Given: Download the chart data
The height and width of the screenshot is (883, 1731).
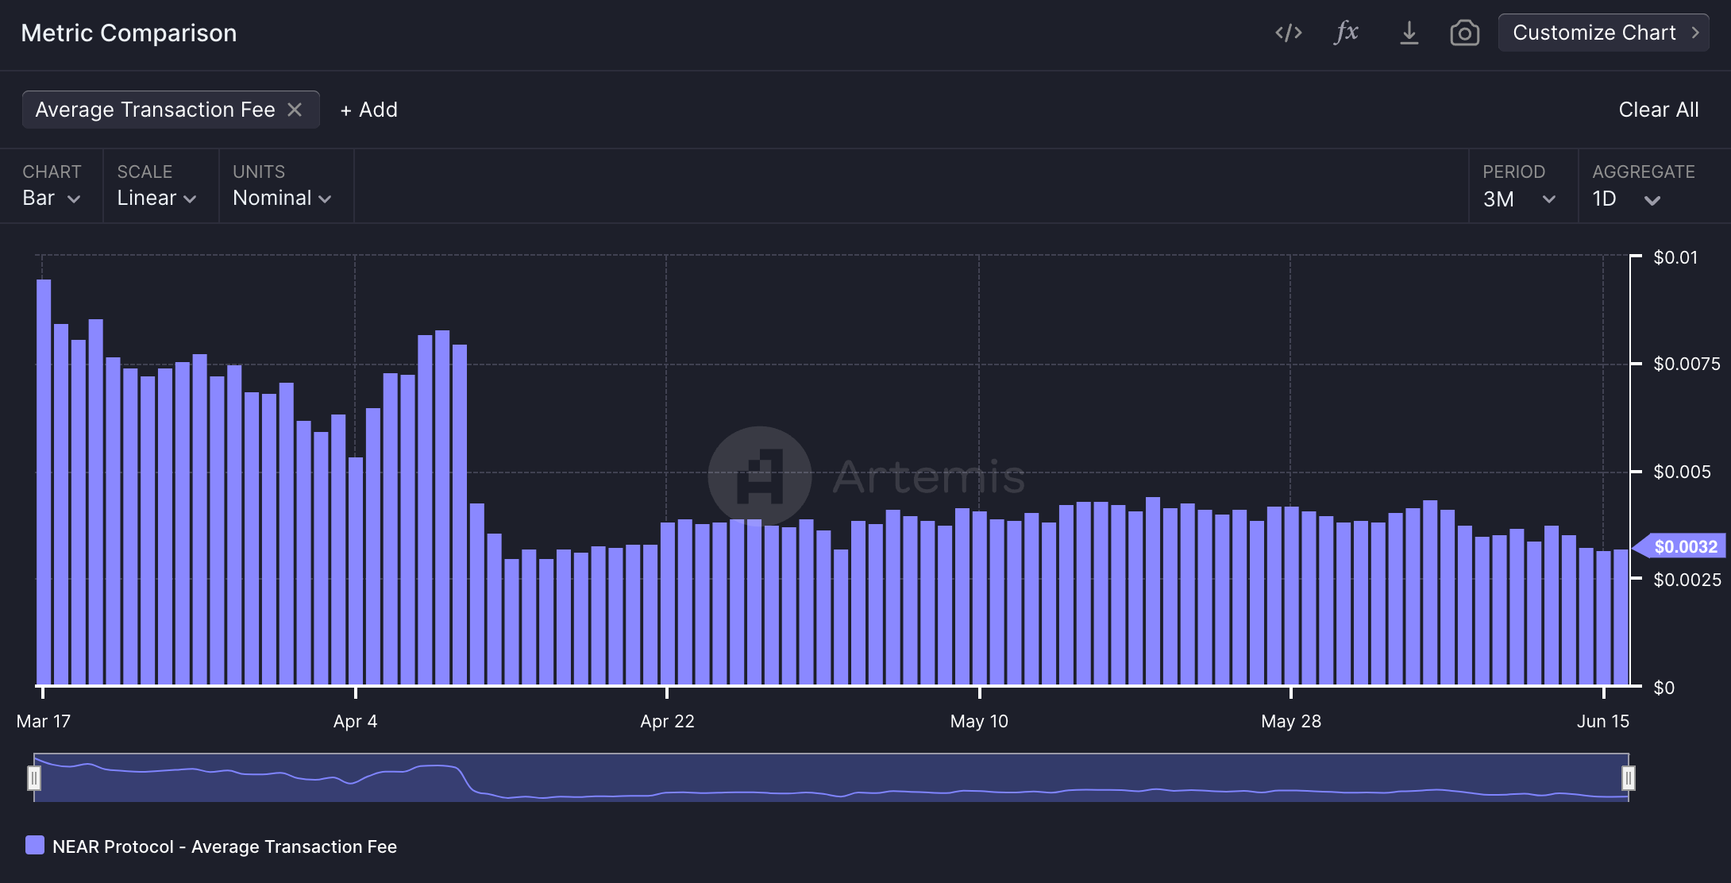Looking at the screenshot, I should [x=1409, y=33].
